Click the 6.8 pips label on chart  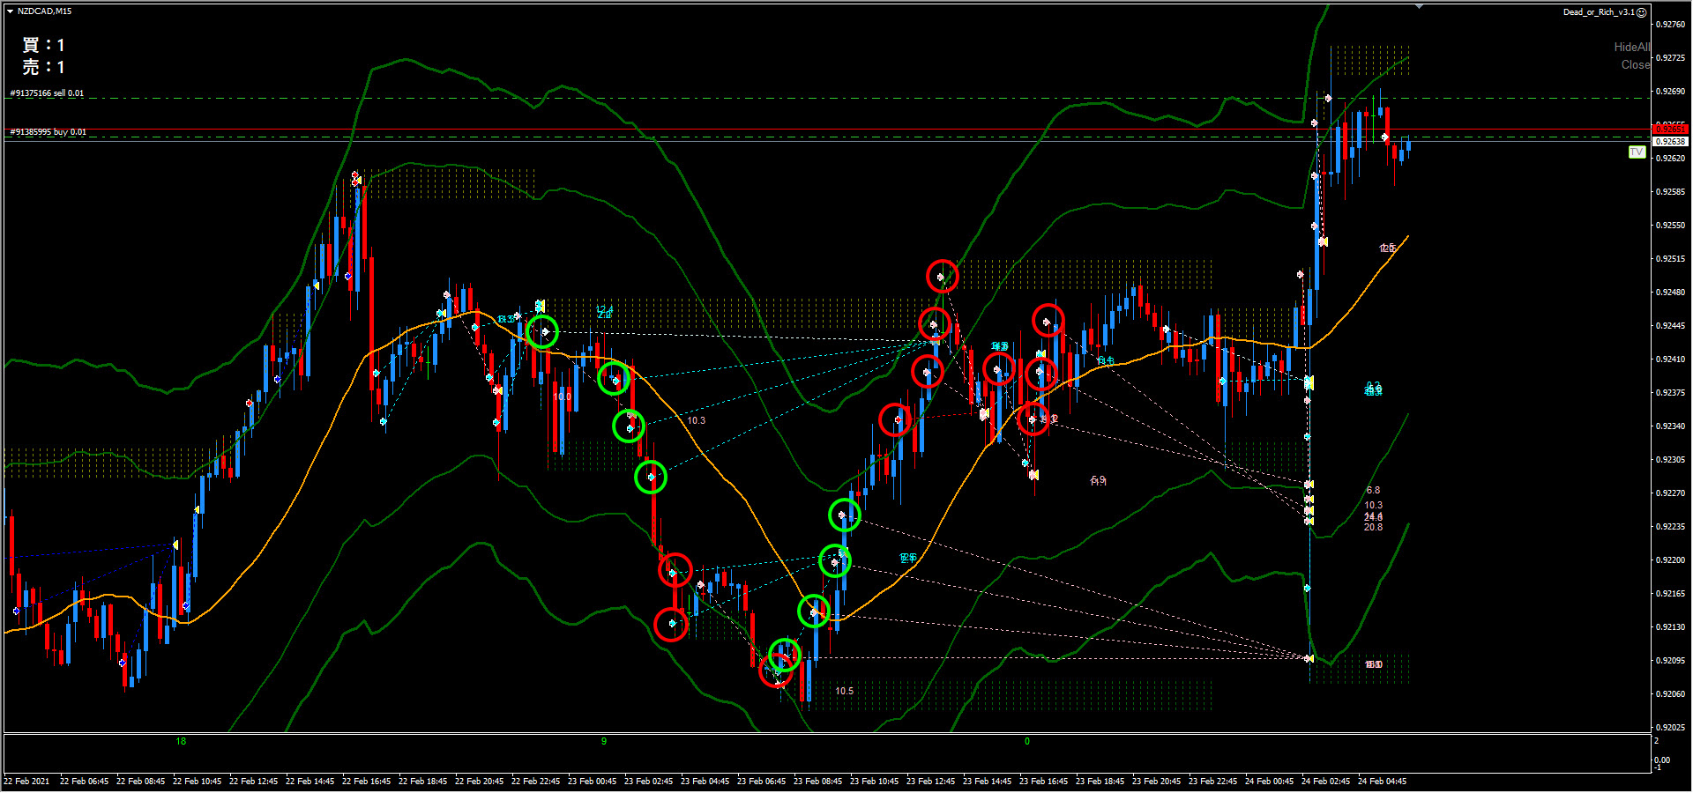[x=1373, y=490]
